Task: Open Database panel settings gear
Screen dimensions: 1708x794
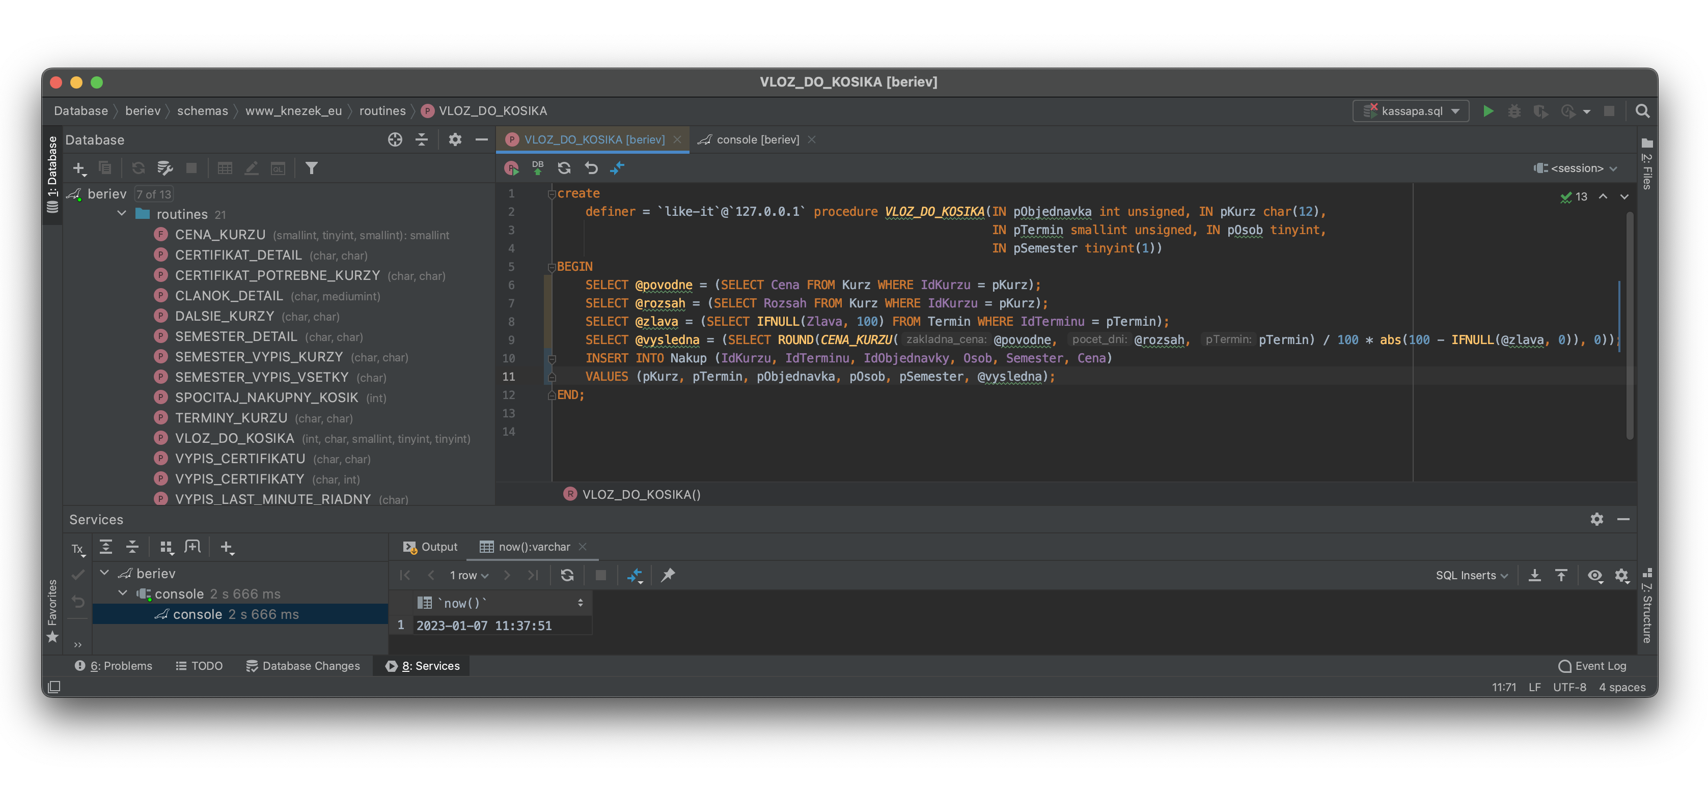Action: [x=455, y=140]
